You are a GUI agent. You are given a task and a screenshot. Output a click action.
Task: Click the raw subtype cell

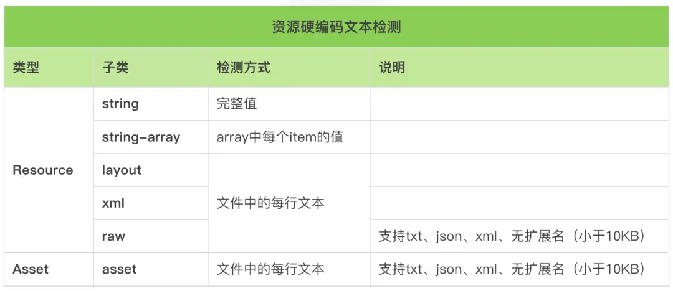113,236
